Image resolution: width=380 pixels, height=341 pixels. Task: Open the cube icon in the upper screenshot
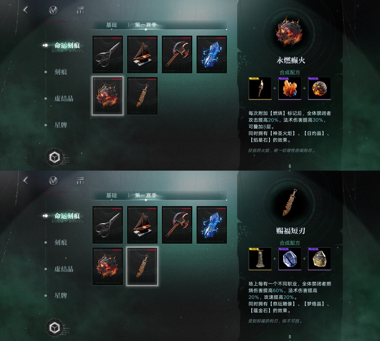pos(54,157)
